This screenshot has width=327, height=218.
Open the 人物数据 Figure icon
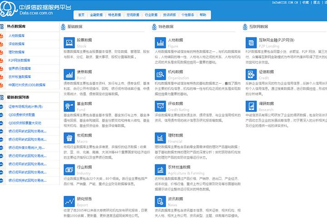160,43
